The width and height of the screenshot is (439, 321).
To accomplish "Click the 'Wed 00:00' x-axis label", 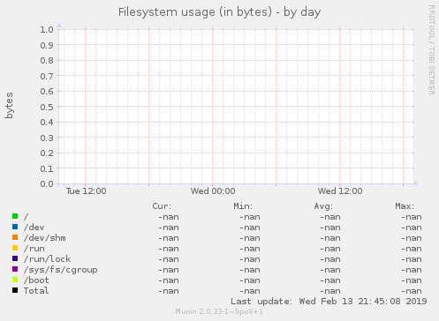I will pos(213,191).
